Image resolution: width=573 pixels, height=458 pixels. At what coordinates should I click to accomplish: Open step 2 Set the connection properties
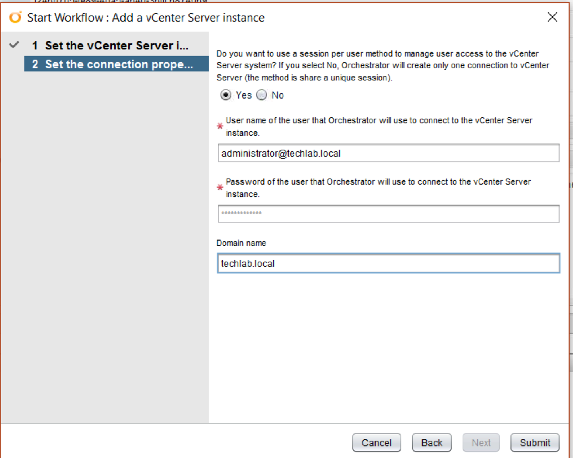pos(116,64)
